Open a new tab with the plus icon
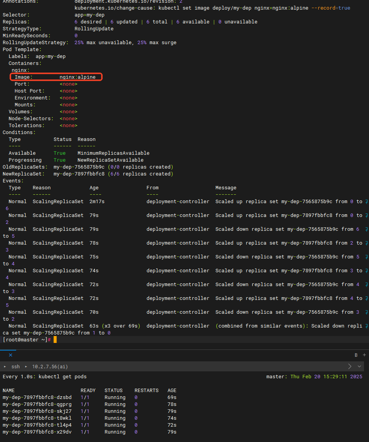 [364, 355]
